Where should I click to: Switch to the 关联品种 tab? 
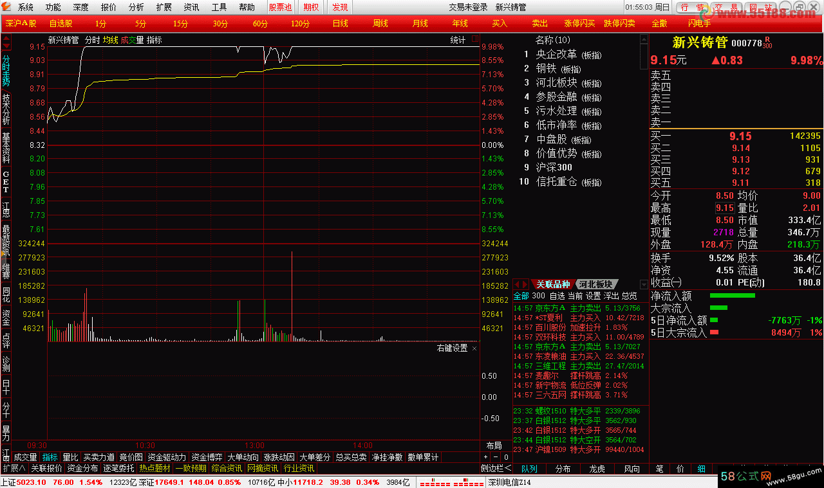pos(553,284)
